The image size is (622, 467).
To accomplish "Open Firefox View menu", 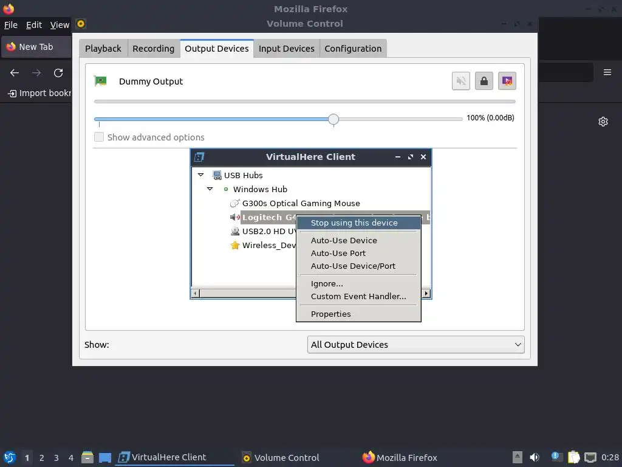I will 60,25.
